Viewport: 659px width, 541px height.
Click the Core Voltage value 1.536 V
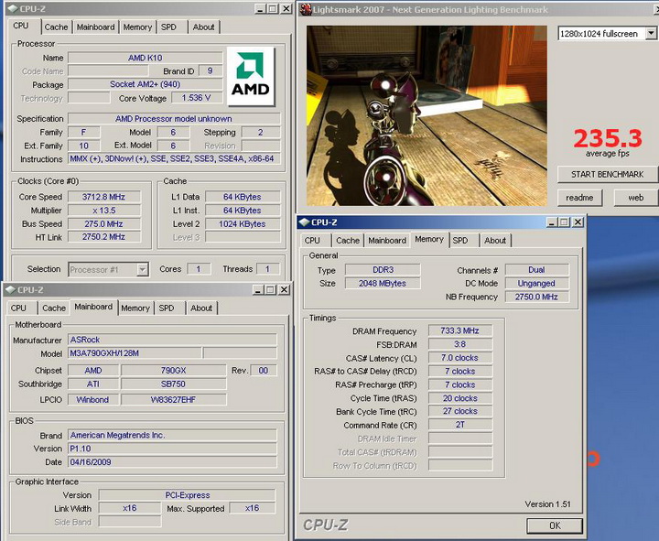pos(196,98)
